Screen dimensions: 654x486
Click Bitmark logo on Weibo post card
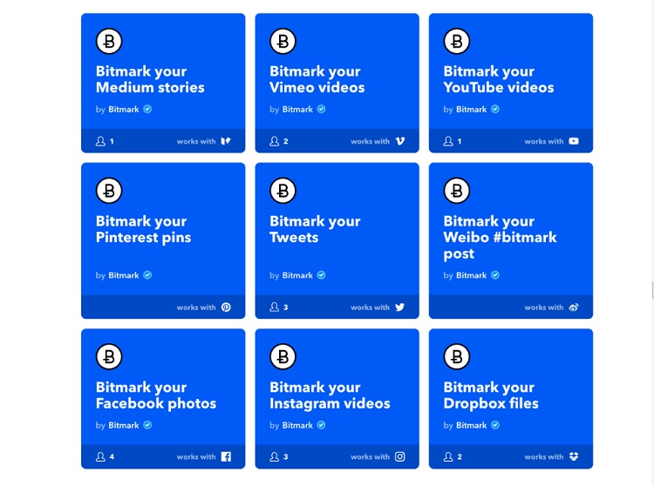(x=457, y=191)
